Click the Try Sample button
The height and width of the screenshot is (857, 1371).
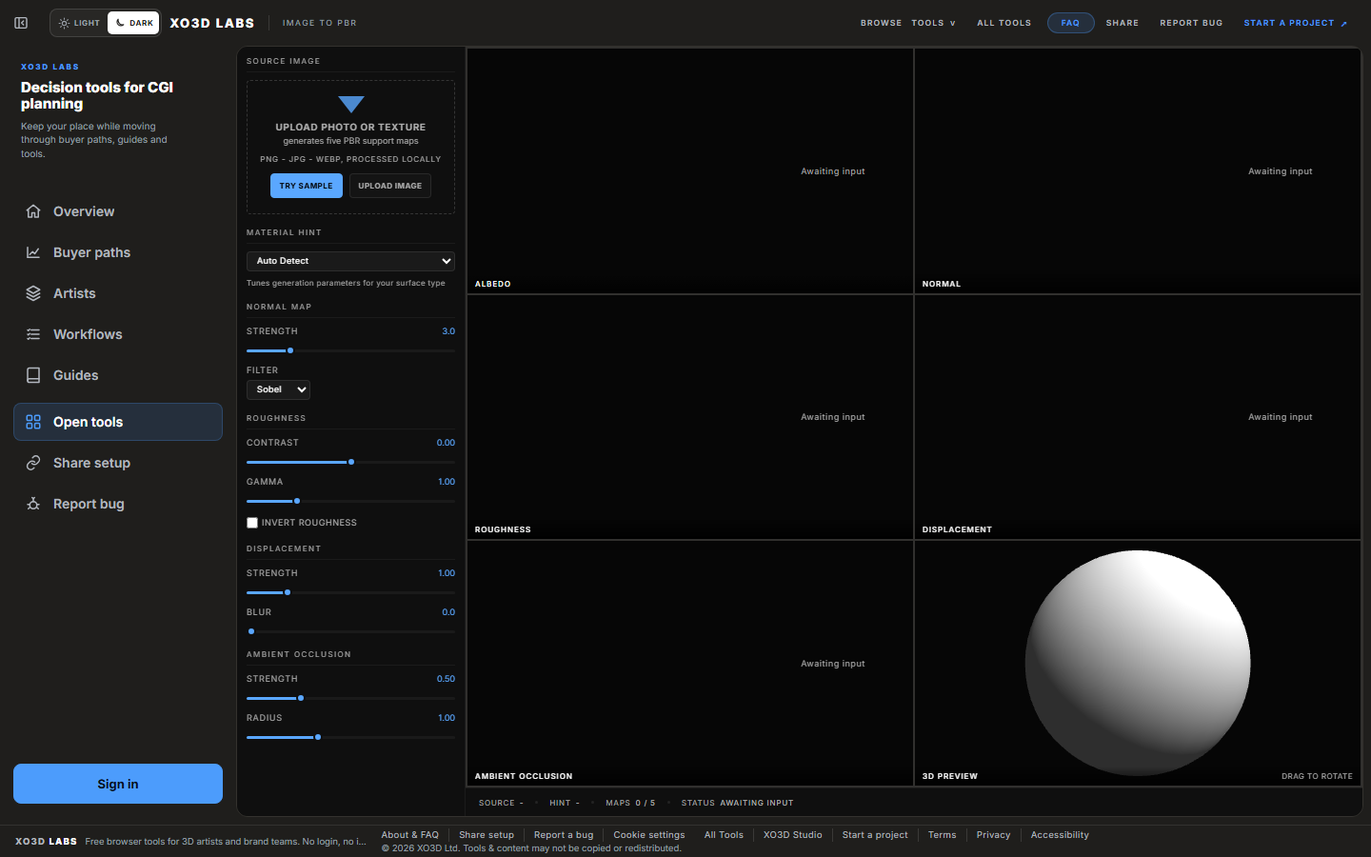point(306,186)
